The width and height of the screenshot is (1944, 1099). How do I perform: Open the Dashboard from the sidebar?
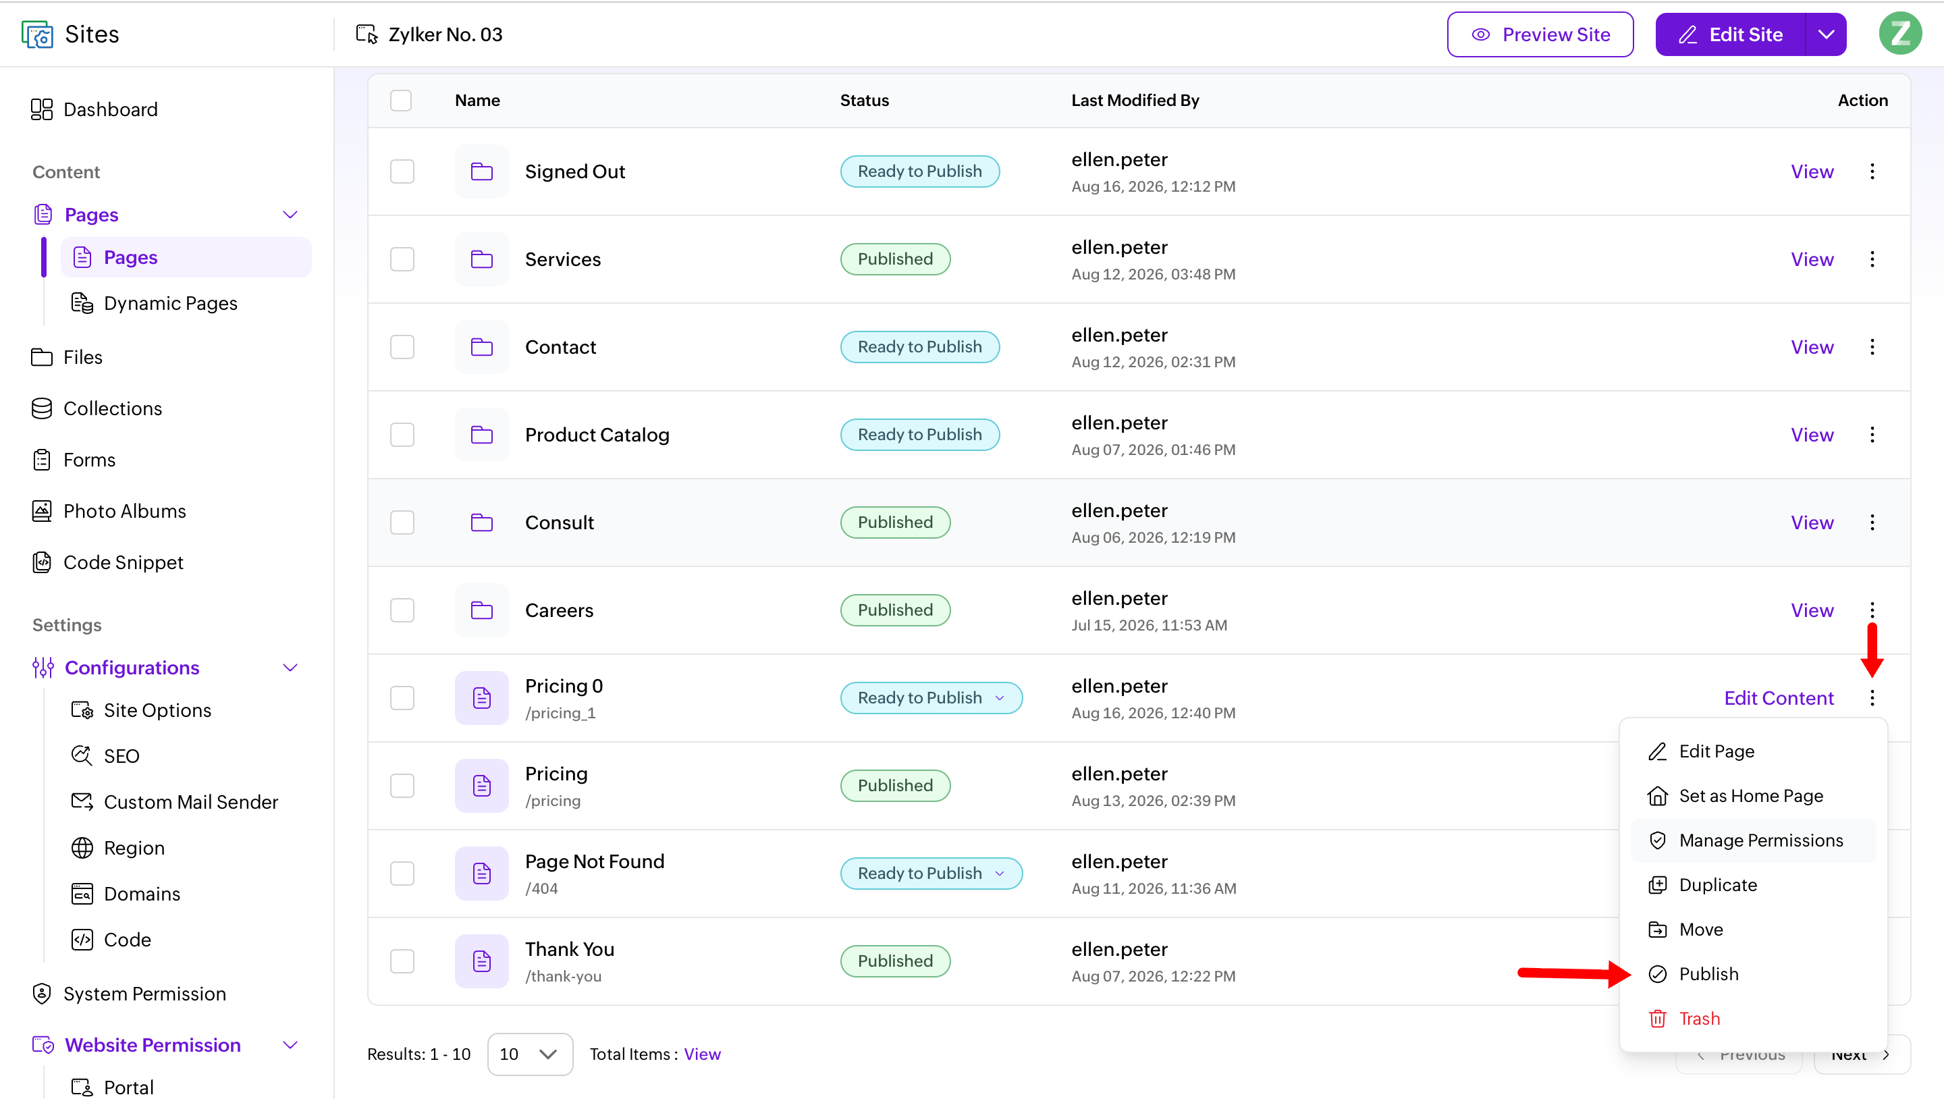[x=94, y=109]
